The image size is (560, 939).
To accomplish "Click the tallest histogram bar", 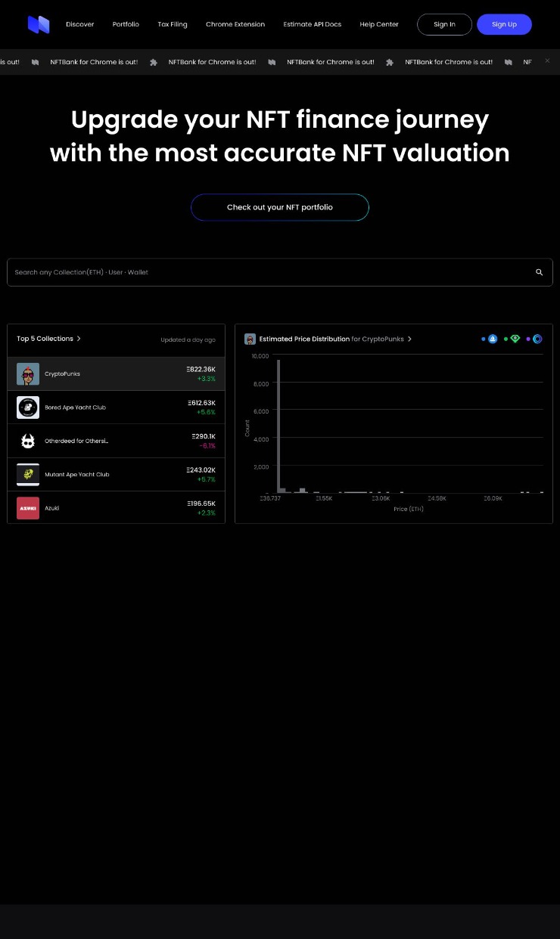I will pos(278,426).
